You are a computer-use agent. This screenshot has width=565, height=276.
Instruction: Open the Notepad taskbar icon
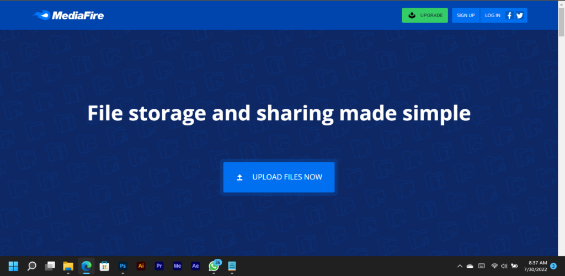pyautogui.click(x=232, y=266)
